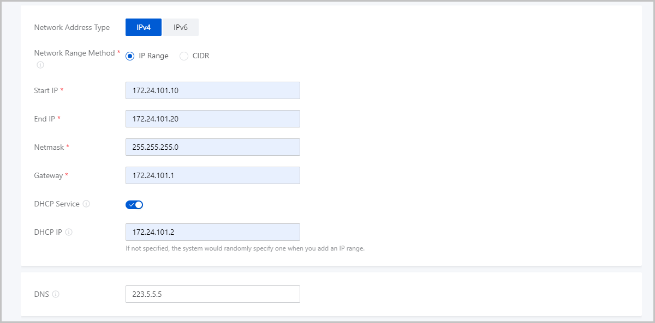Click the Network Address Type label
Image resolution: width=655 pixels, height=323 pixels.
coord(72,27)
